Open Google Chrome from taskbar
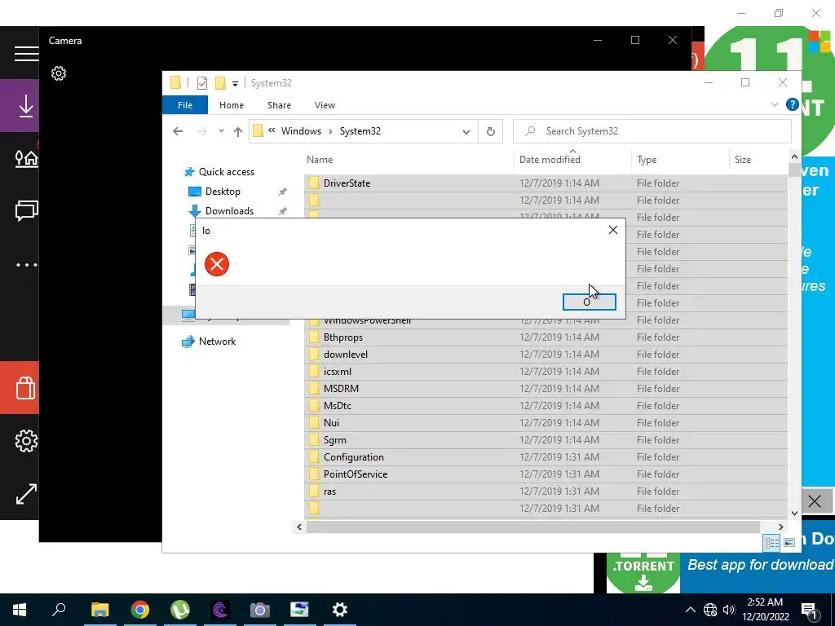Screen dimensions: 835x626 [x=140, y=610]
